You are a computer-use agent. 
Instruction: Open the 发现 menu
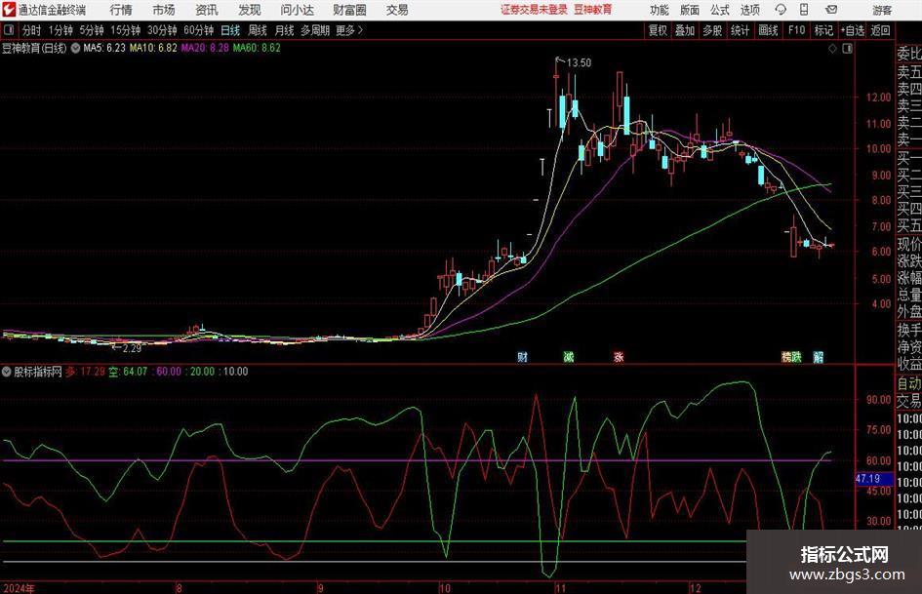(250, 10)
